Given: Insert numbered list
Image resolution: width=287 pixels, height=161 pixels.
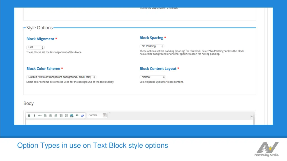Looking at the screenshot, I should pyautogui.click(x=66, y=115).
